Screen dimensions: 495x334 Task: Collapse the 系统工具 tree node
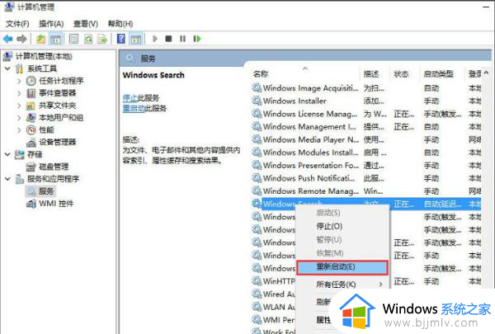click(x=7, y=68)
